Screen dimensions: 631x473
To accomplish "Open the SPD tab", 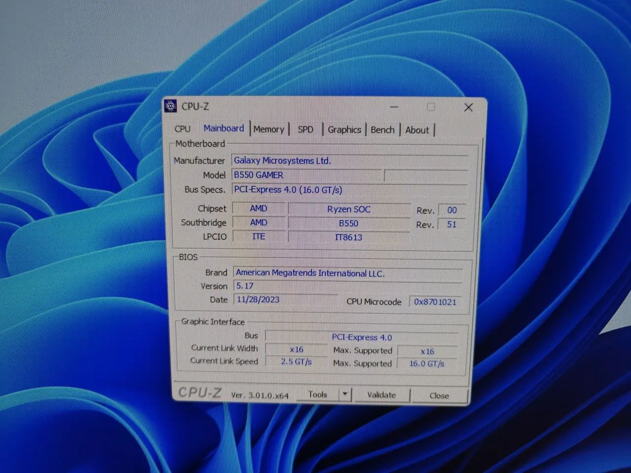I will (x=306, y=130).
